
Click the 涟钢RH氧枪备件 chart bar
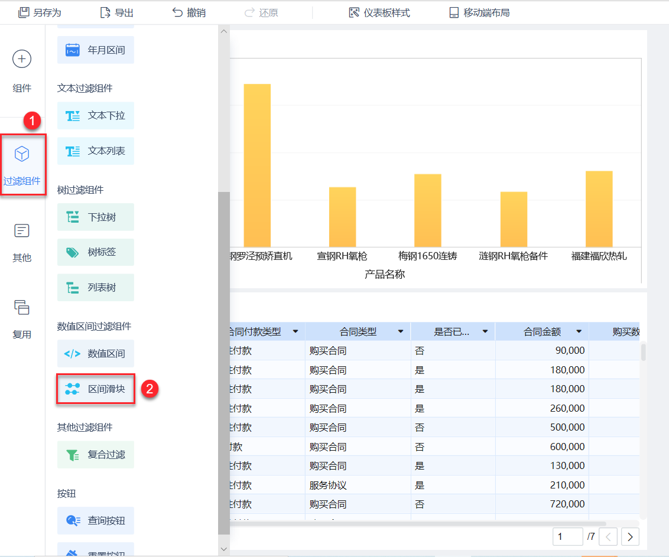point(514,220)
